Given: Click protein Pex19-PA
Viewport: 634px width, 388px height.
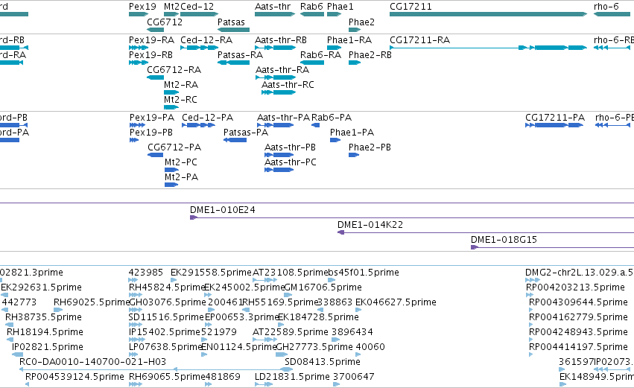Looking at the screenshot, I should [x=138, y=125].
